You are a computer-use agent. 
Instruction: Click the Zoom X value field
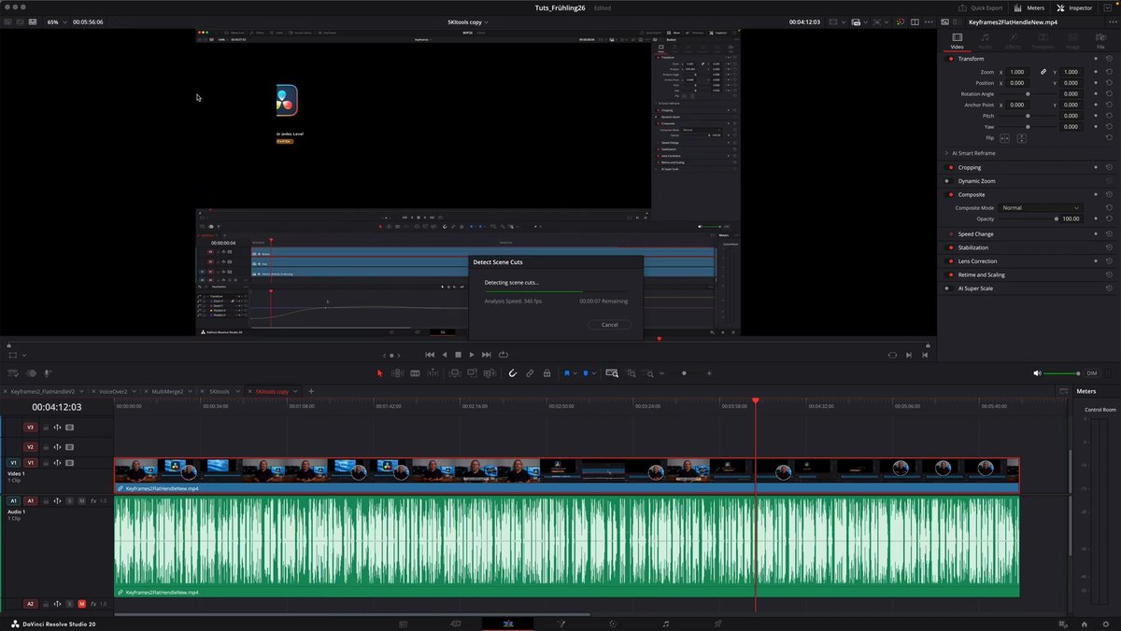(1017, 72)
